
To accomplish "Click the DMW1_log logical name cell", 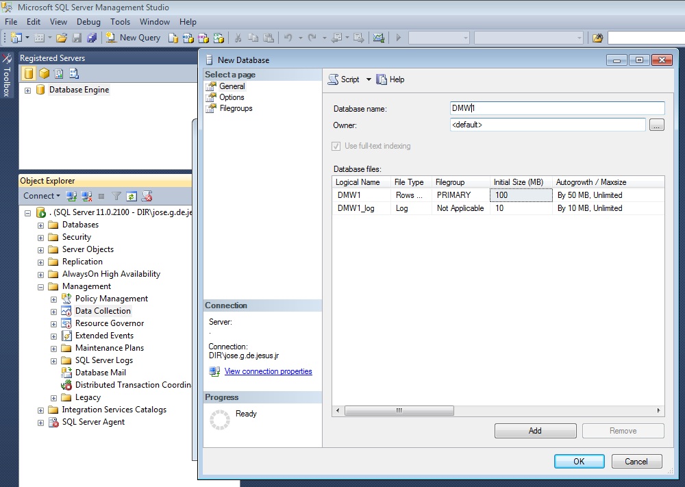I will pos(361,208).
